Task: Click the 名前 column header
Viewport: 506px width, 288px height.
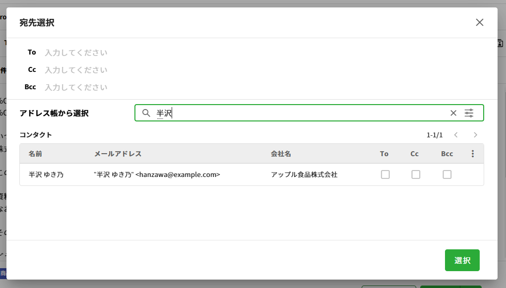Action: [35, 154]
